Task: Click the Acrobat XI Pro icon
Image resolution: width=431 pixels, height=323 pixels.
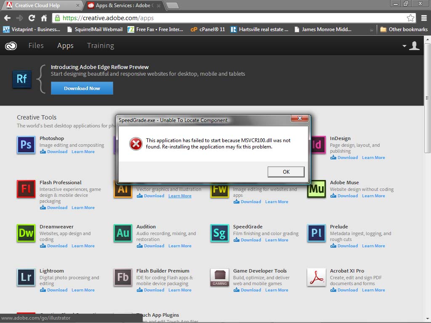Action: tap(316, 278)
